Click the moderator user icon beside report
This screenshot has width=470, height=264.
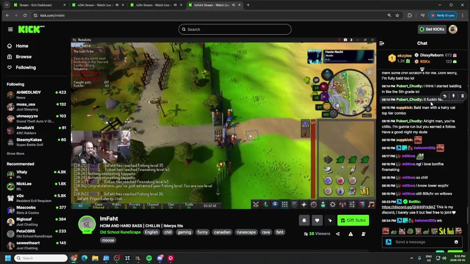[364, 234]
